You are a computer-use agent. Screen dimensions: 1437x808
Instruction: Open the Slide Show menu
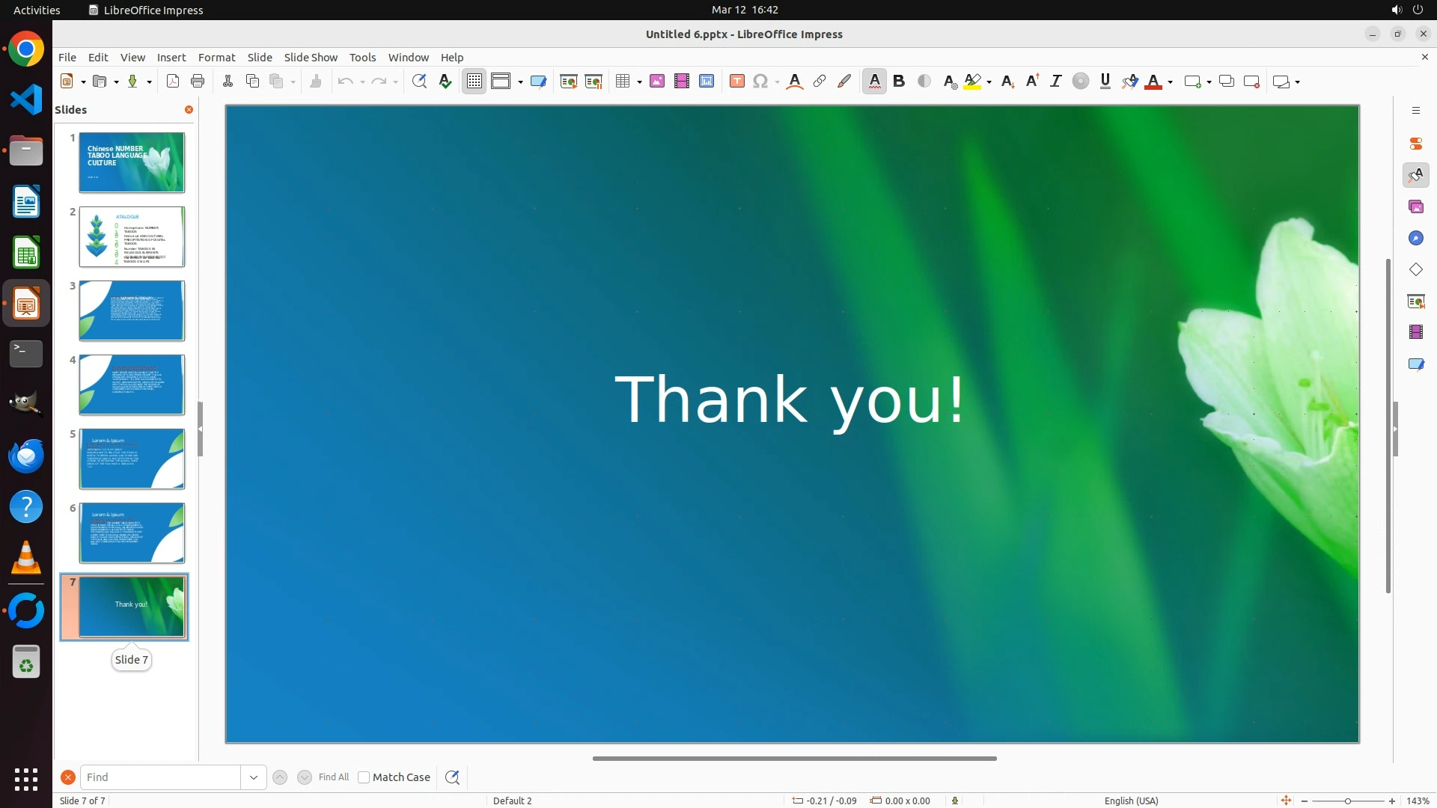coord(311,58)
